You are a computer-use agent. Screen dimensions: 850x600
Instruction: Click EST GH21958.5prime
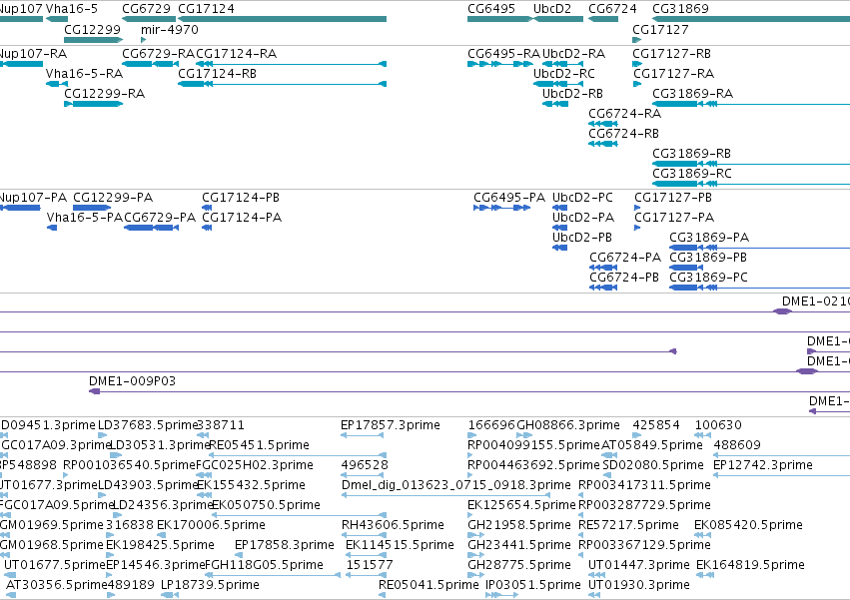pyautogui.click(x=476, y=535)
